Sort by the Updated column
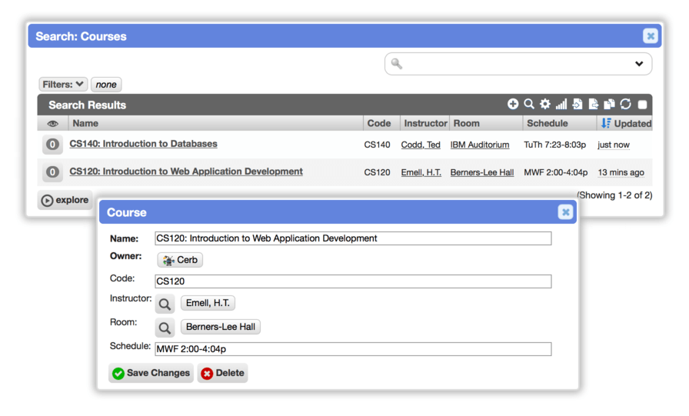The height and width of the screenshot is (416, 689). click(626, 124)
